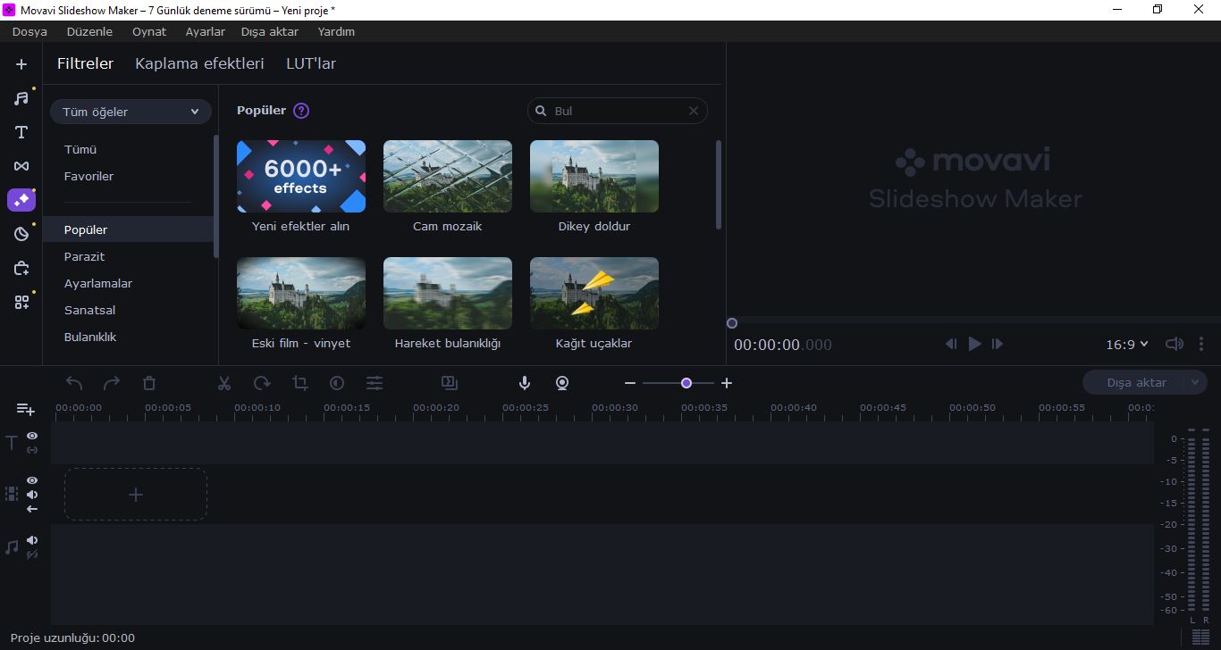The height and width of the screenshot is (650, 1221).
Task: Click the Undo arrow in timeline toolbar
Action: pos(74,383)
